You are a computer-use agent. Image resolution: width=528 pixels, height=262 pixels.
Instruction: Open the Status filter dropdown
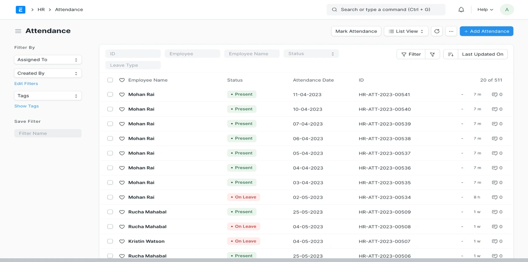click(x=311, y=54)
